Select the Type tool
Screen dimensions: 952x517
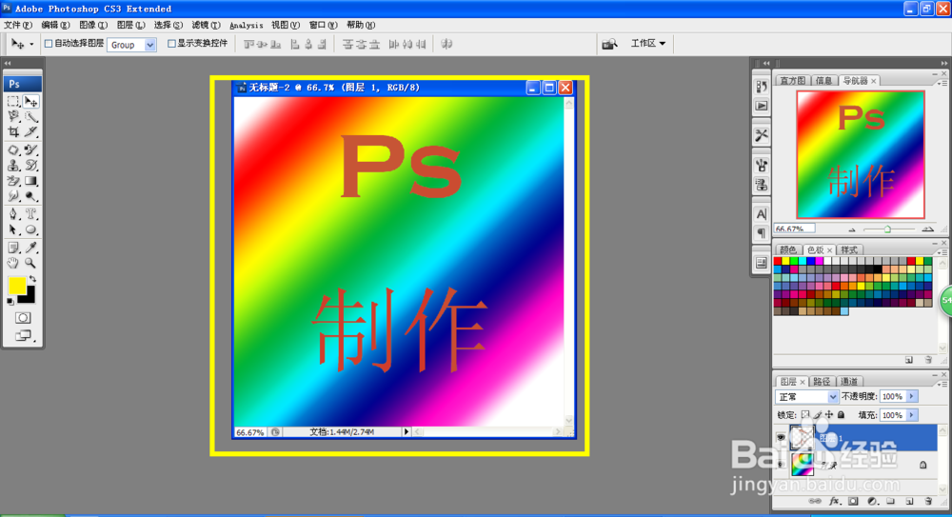31,214
